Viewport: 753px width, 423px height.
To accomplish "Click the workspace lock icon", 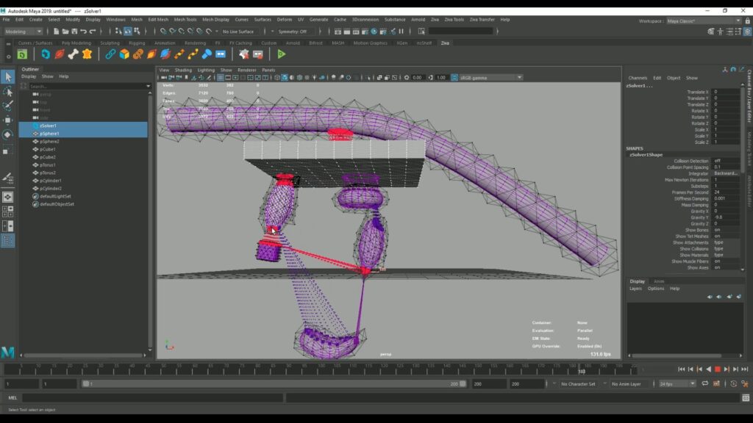I will tap(747, 21).
